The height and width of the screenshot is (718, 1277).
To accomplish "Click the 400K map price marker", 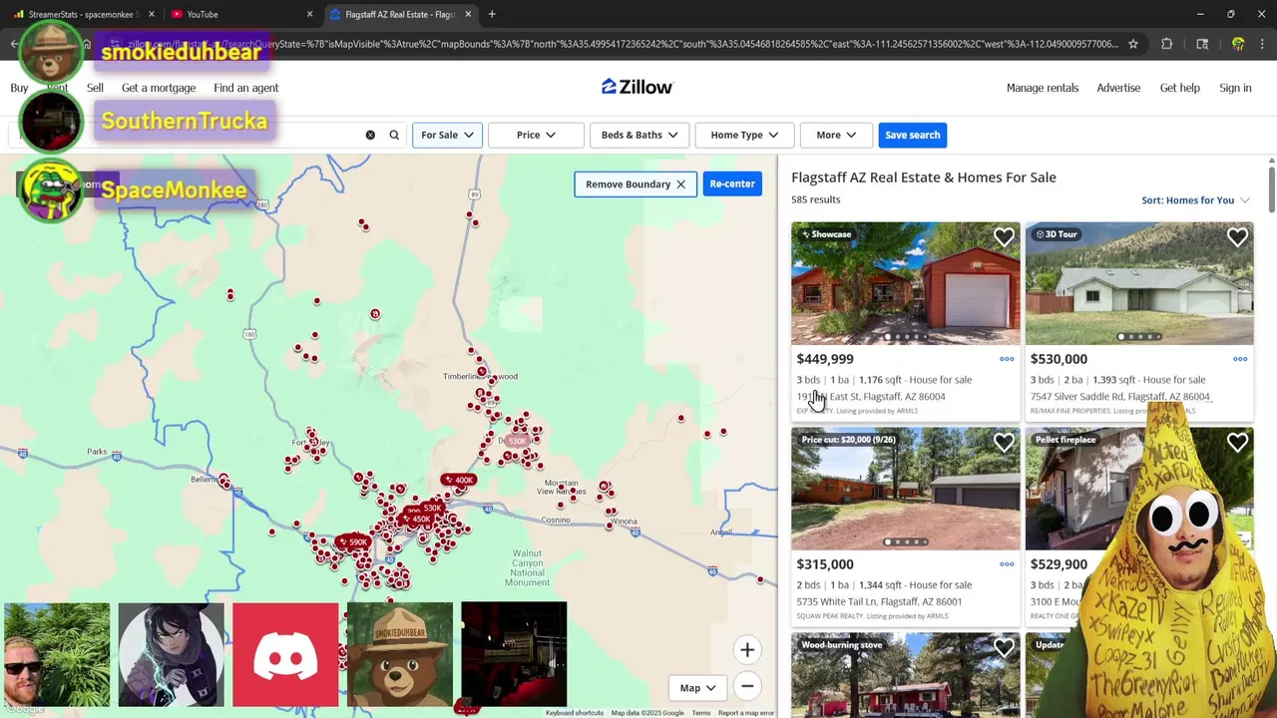I will (x=460, y=480).
